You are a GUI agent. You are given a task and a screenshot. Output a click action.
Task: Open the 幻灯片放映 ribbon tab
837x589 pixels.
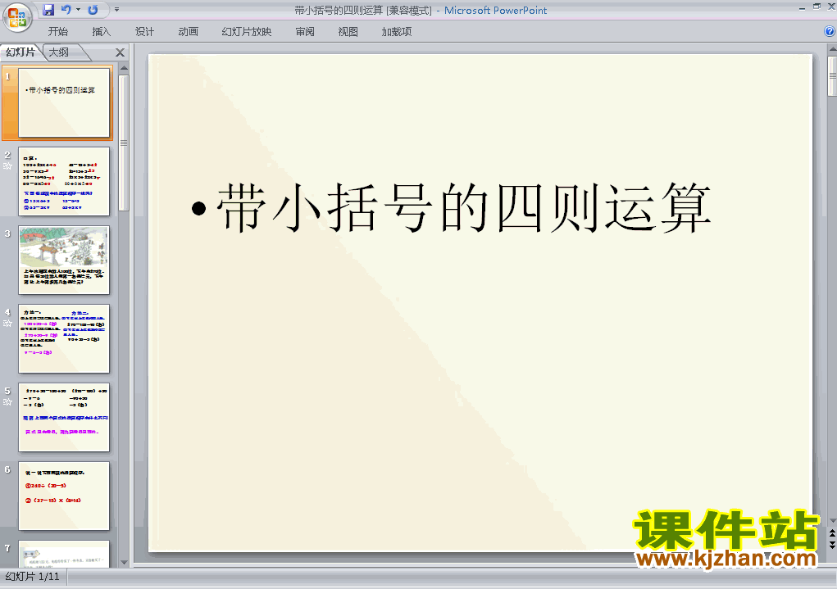[x=247, y=32]
